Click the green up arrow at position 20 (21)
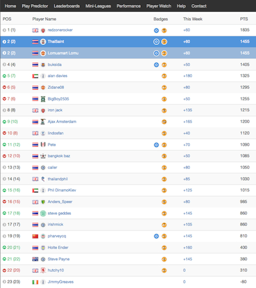The image size is (256, 288). (4, 247)
